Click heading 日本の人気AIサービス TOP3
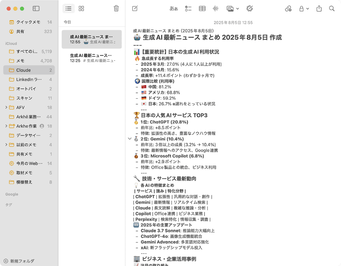341x266 pixels. coord(170,115)
